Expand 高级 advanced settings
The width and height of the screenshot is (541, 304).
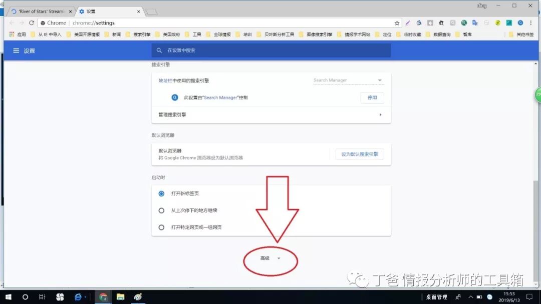click(x=270, y=258)
